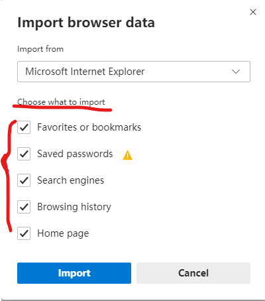Click the Import browser data heading

point(86,23)
